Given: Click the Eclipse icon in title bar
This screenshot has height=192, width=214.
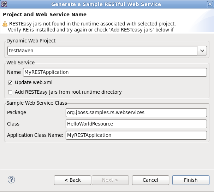Looking at the screenshot, I should [x=5, y=4].
